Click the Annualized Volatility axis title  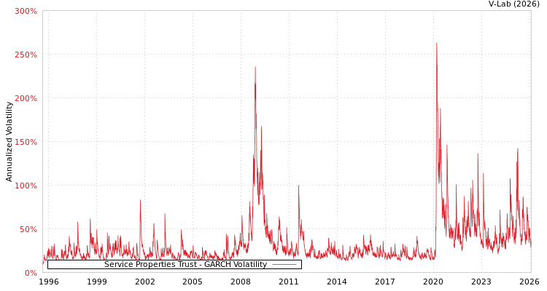[x=9, y=142]
